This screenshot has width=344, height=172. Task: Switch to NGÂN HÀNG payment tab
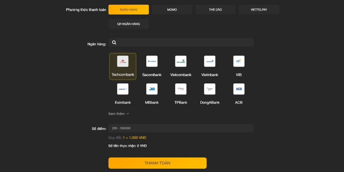coord(129,9)
